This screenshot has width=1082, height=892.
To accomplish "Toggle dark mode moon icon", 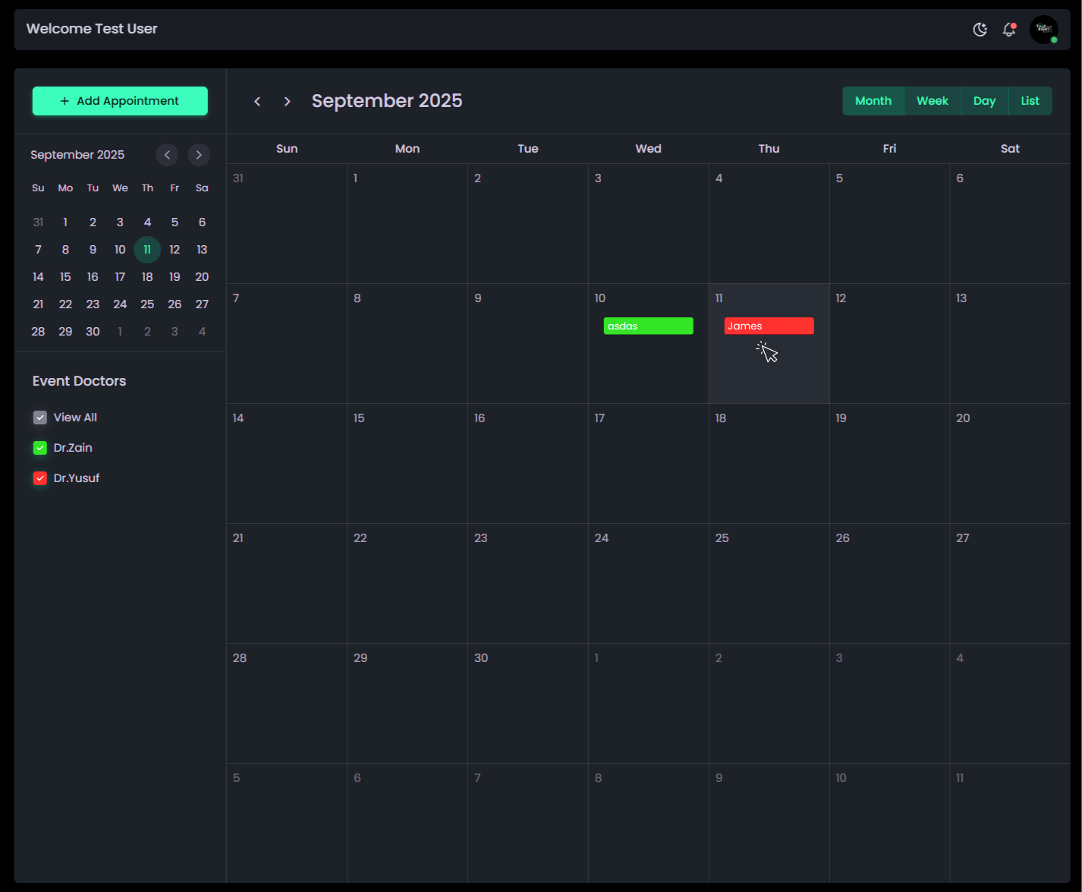I will (x=980, y=30).
